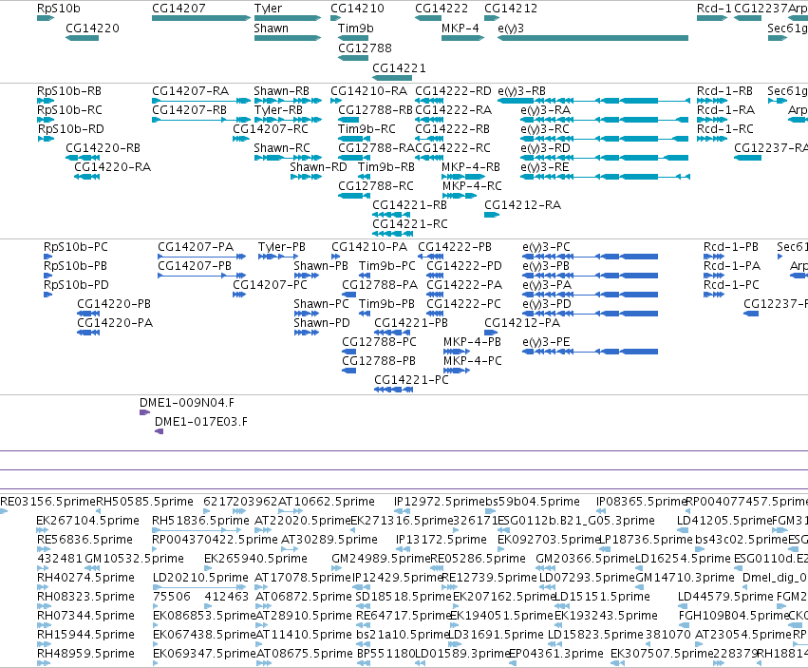Select protein CG14212-PA
This screenshot has width=808, height=668.
[x=522, y=323]
